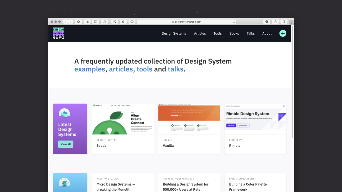Click the View all button
This screenshot has height=192, width=342.
click(66, 144)
